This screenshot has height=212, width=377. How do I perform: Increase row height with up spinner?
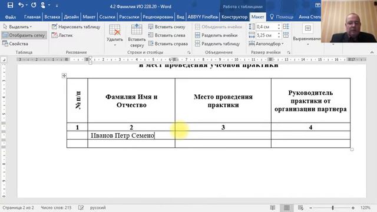click(279, 25)
